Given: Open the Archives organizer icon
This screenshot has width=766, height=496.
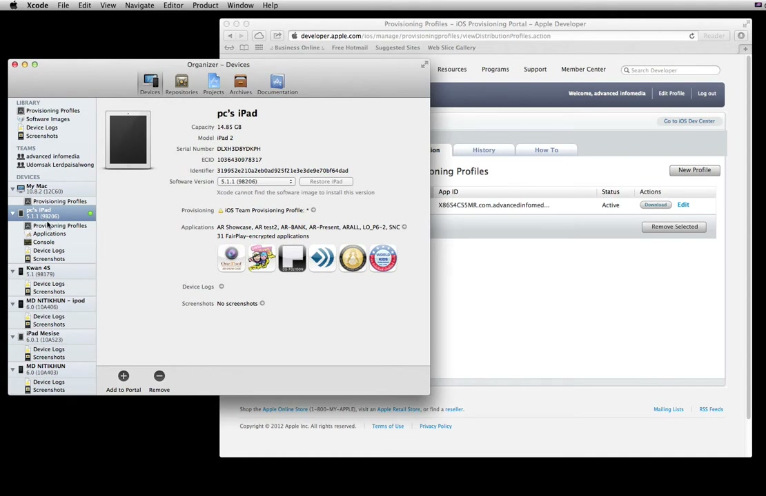Looking at the screenshot, I should point(240,81).
